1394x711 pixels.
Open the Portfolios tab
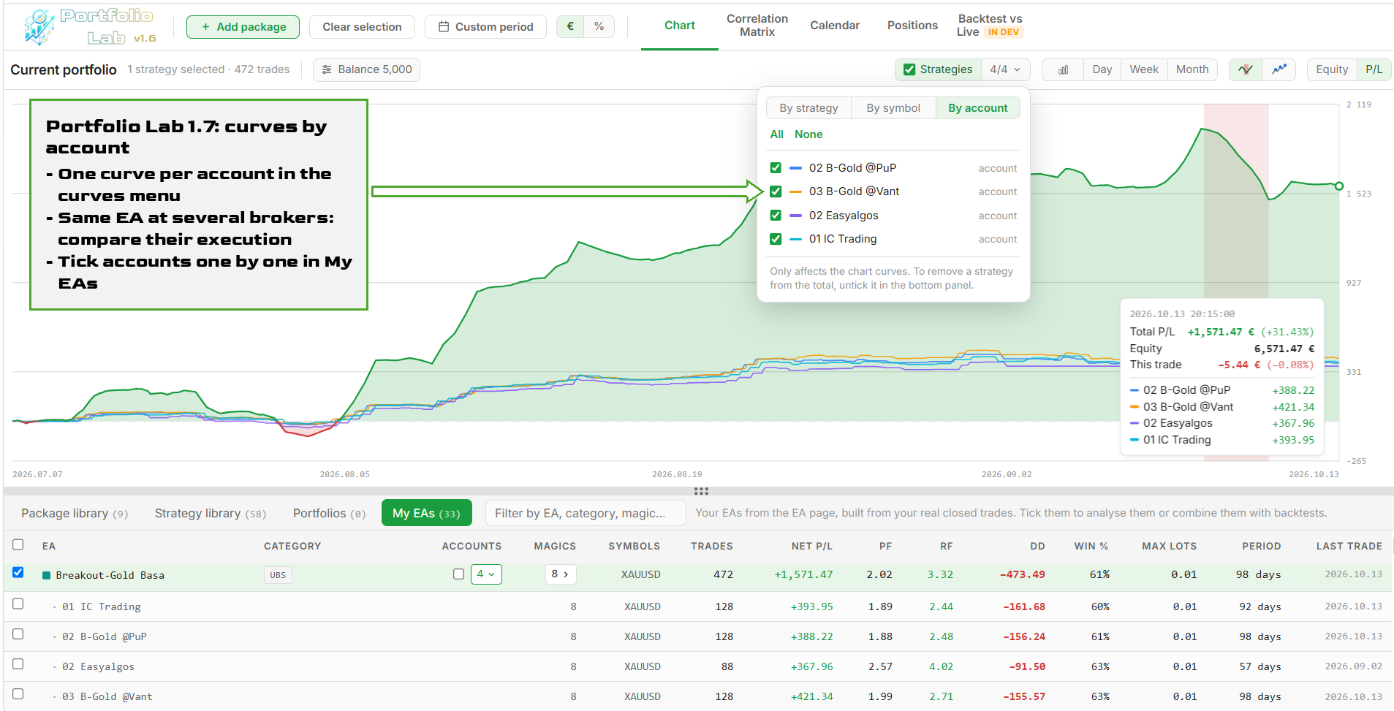330,513
